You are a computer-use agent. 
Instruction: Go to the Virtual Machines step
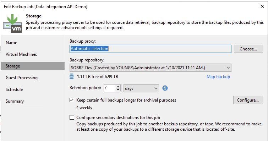click(21, 54)
